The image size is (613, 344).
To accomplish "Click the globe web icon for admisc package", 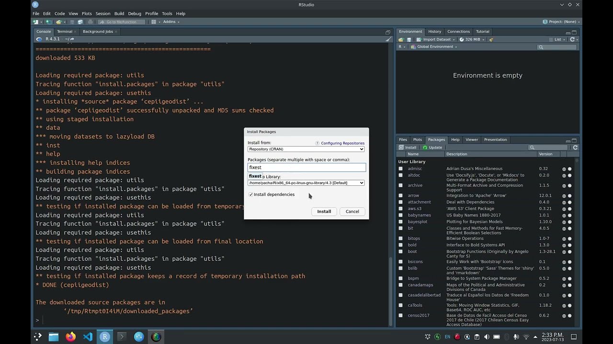I will coord(564,169).
